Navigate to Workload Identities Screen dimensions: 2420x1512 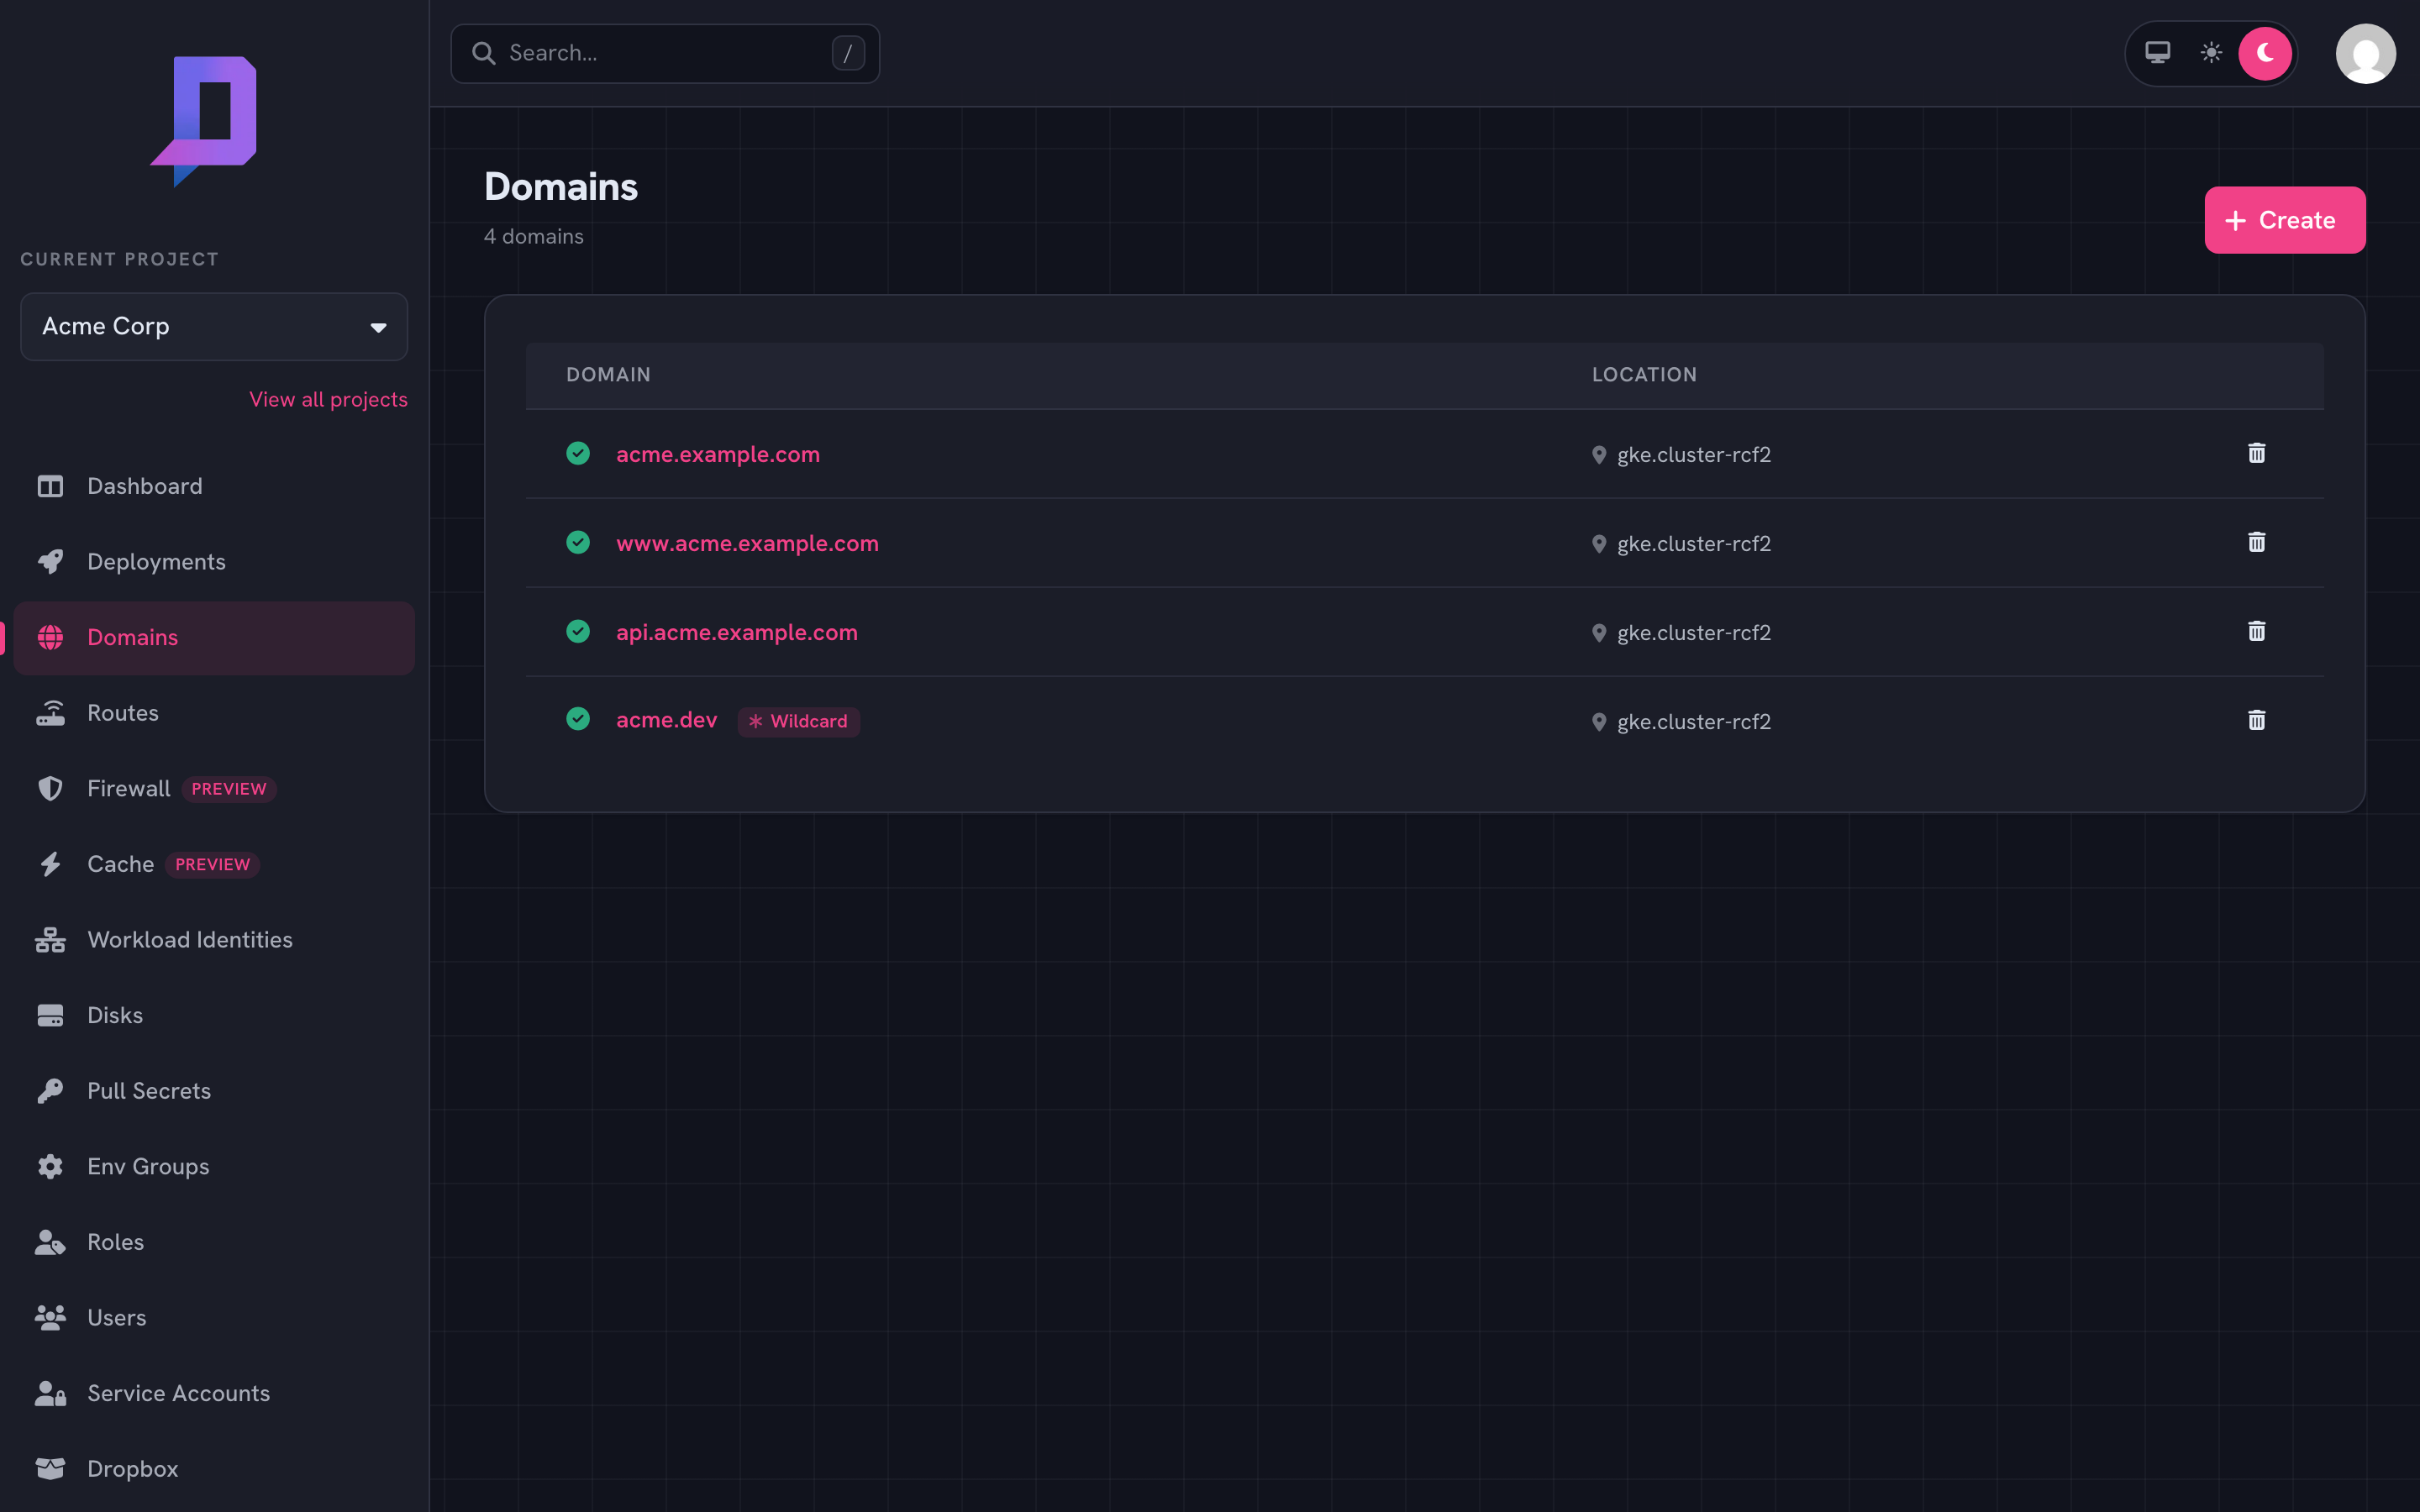tap(214, 940)
